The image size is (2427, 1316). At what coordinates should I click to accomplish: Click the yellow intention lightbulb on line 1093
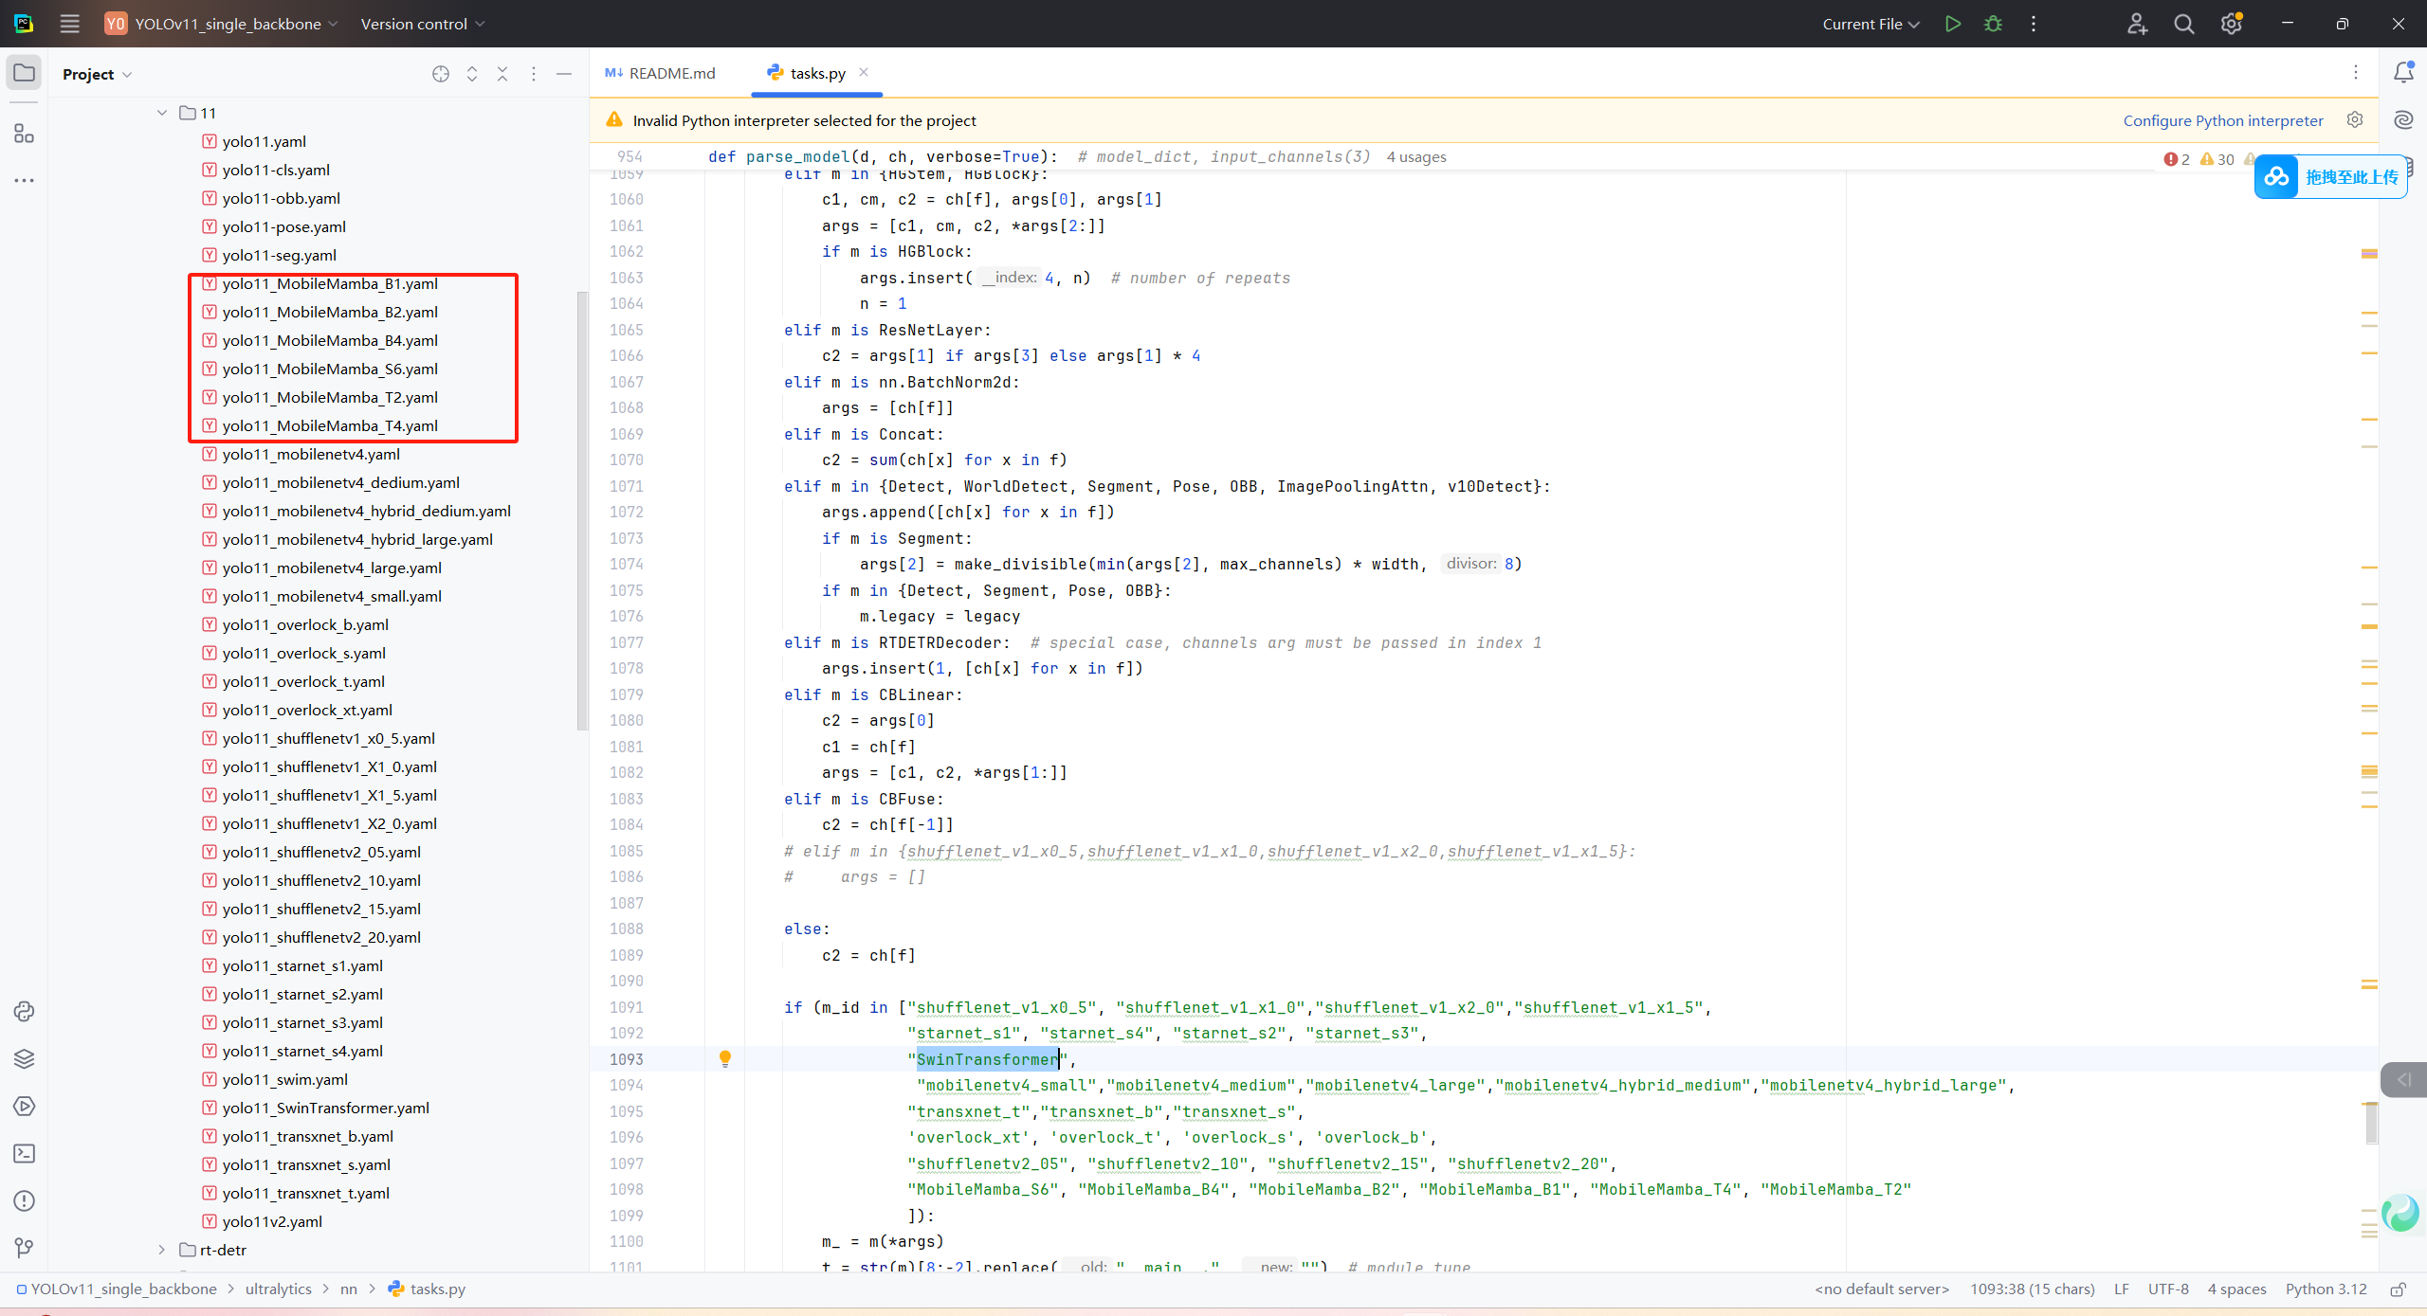725,1058
